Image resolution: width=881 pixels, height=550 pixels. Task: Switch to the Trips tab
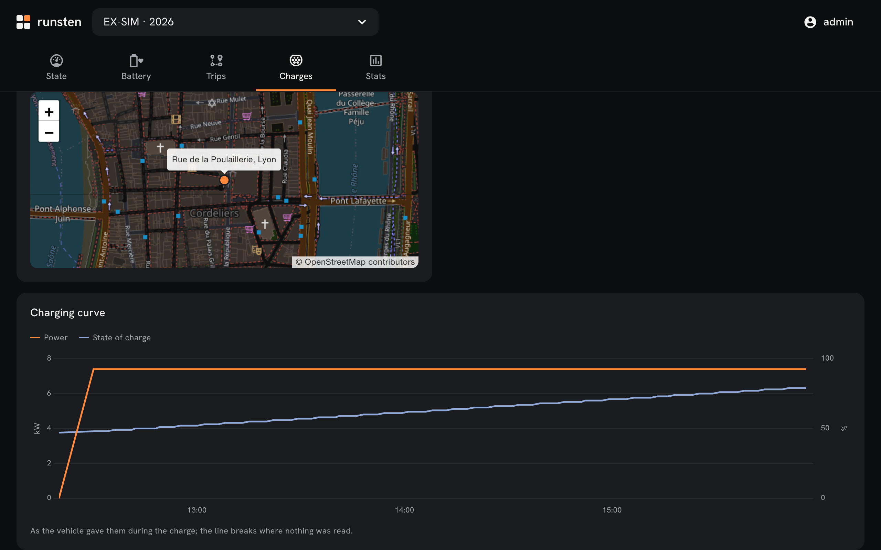[216, 67]
